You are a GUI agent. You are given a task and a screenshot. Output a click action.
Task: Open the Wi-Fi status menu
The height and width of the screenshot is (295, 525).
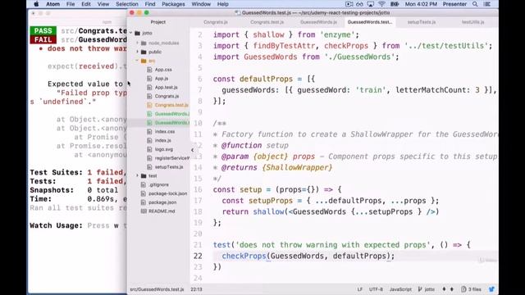coord(381,4)
